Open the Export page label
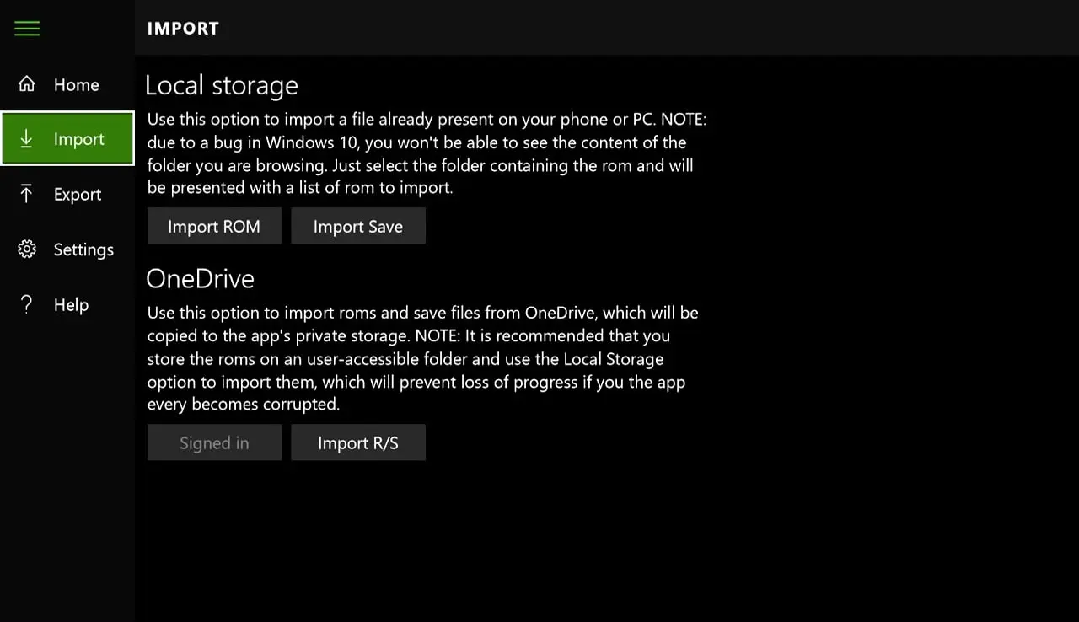 coord(78,194)
